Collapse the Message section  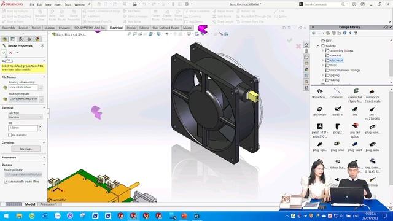coord(44,61)
